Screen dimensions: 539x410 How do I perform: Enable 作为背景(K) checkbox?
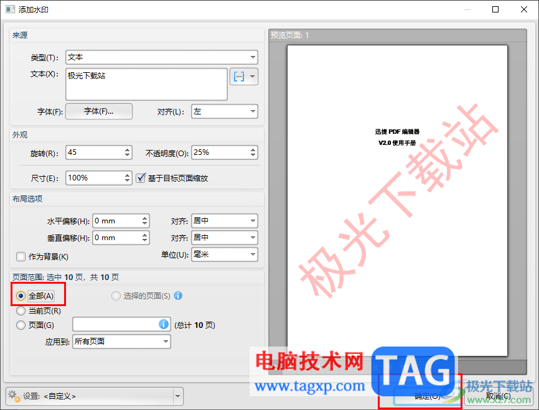21,256
